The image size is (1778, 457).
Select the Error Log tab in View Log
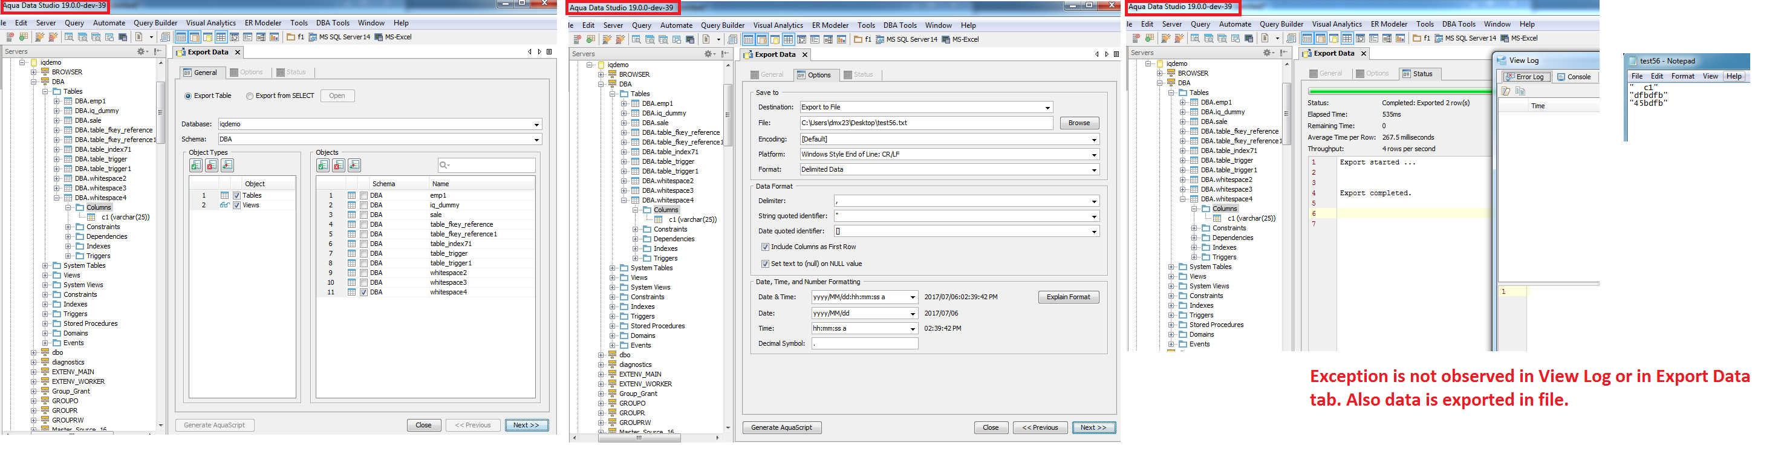(1525, 77)
